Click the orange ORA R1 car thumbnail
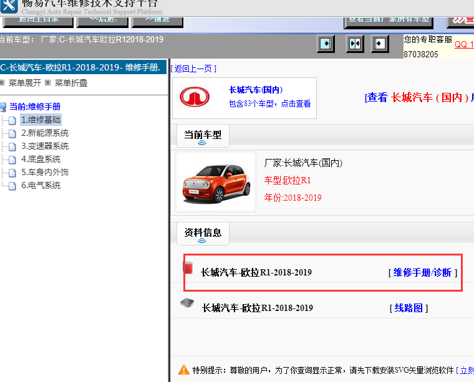Image resolution: width=474 pixels, height=382 pixels. pyautogui.click(x=216, y=183)
